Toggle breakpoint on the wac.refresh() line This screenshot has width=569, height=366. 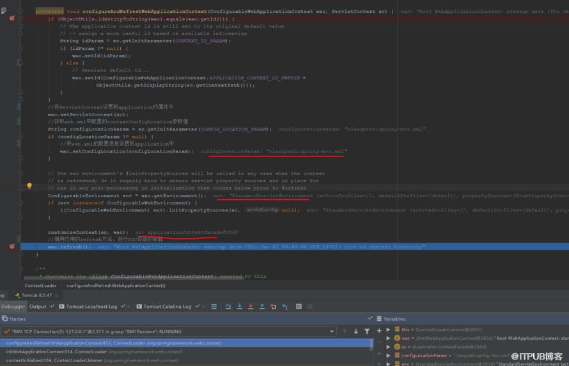(x=12, y=247)
